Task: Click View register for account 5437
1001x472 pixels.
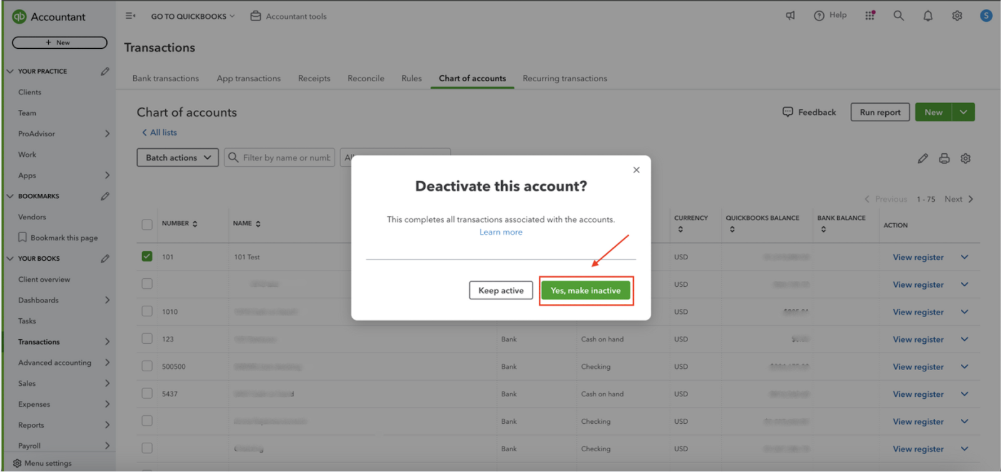Action: pyautogui.click(x=918, y=394)
